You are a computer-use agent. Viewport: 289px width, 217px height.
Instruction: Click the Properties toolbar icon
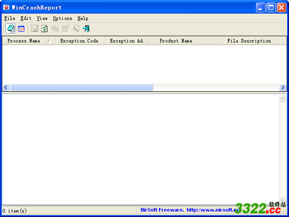pyautogui.click(x=65, y=28)
